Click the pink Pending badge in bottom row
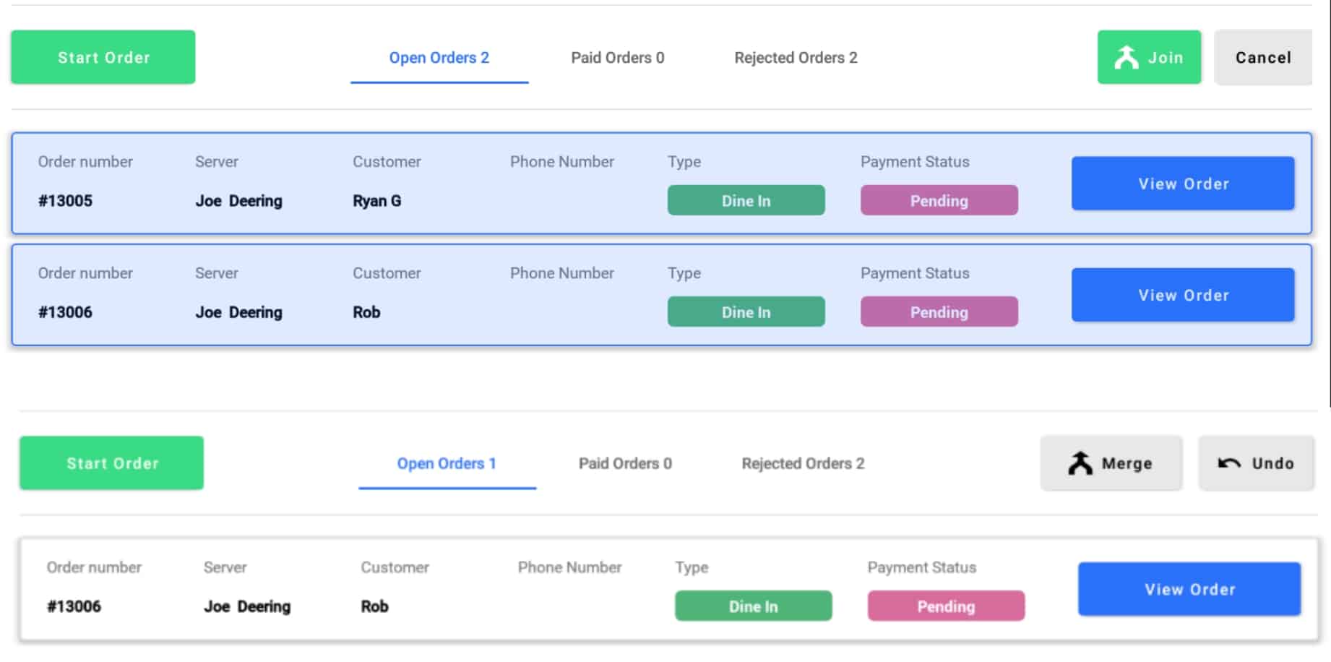Viewport: 1331px width, 662px height. pos(947,606)
